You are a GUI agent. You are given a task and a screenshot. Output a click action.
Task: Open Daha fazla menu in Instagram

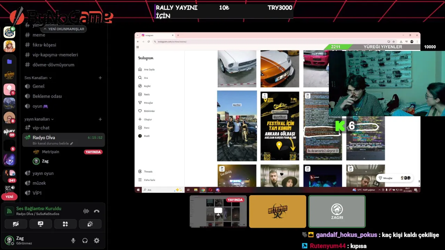click(x=146, y=180)
